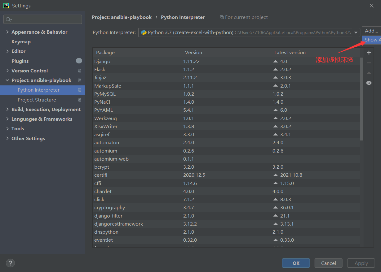Screen dimensions: 381x272
Task: Choose Add... from interpreter popup menu
Action: click(371, 31)
